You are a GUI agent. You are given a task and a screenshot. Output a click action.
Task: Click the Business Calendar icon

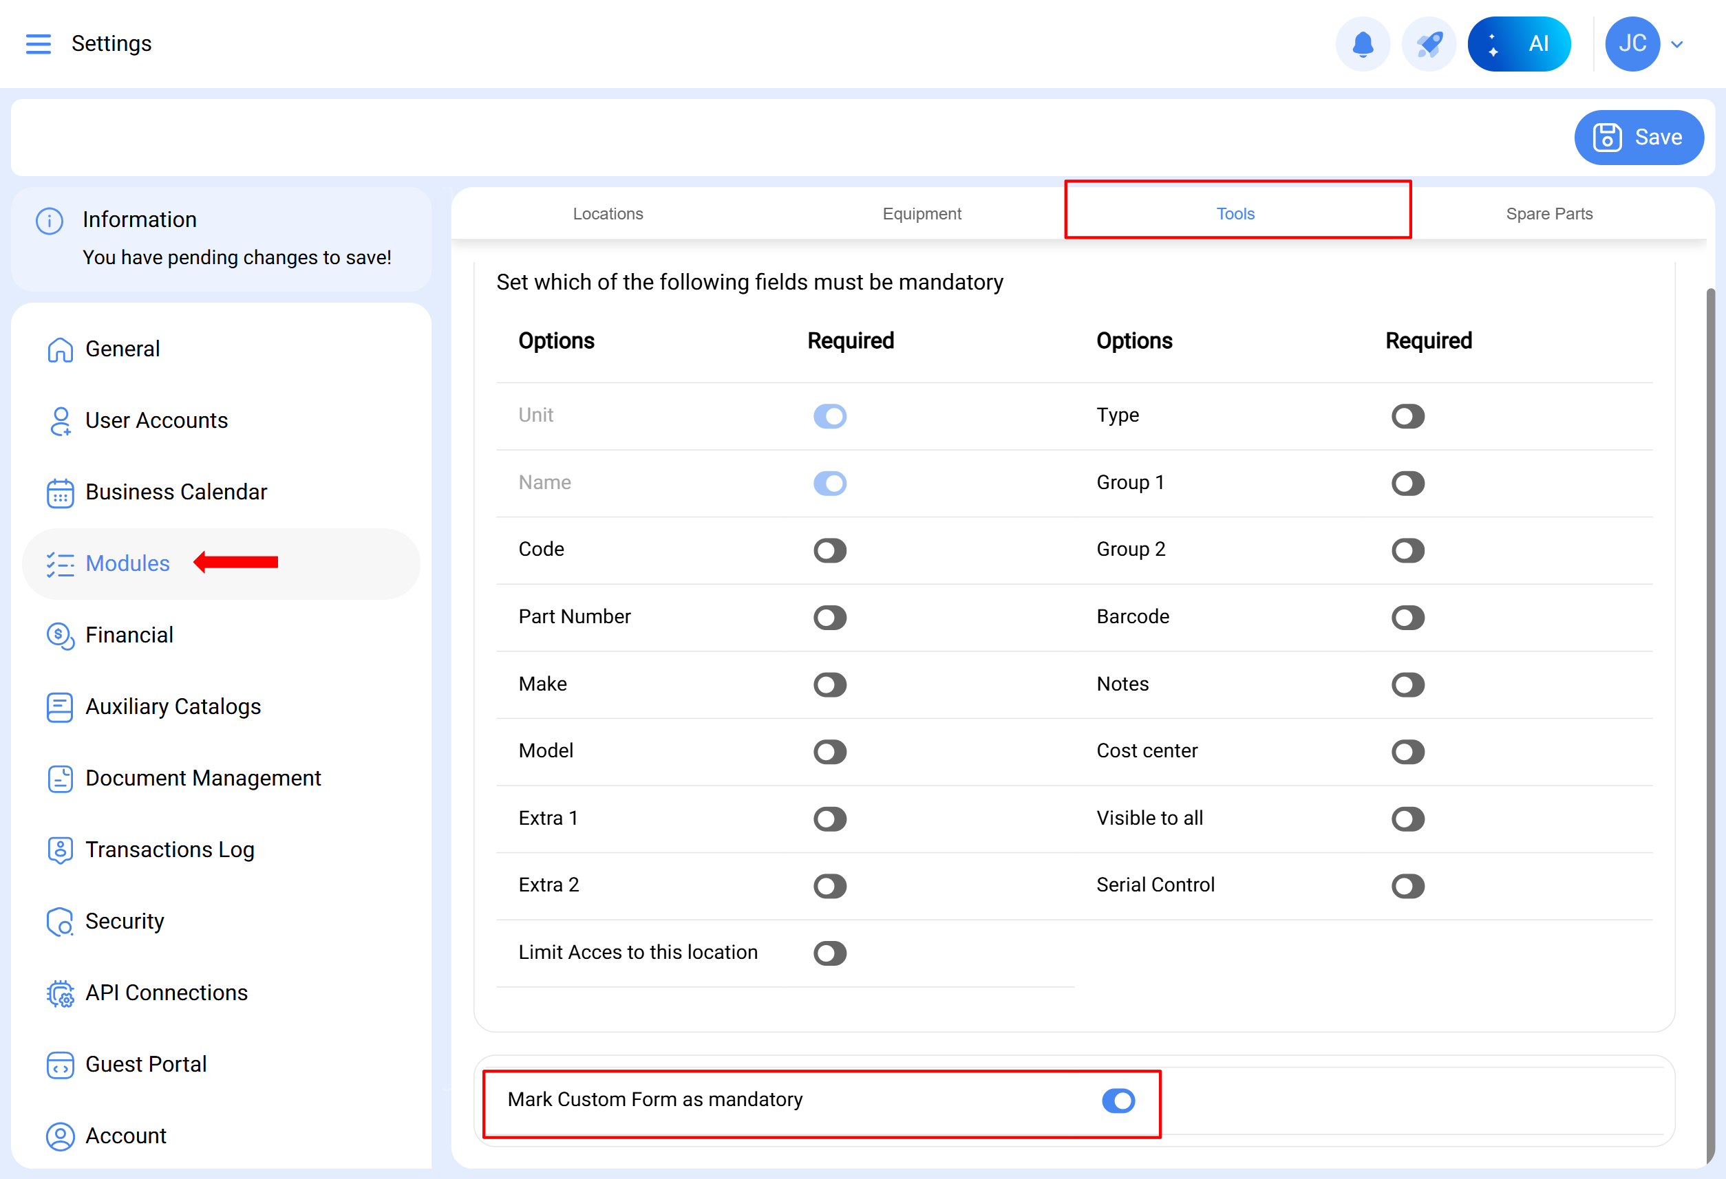tap(59, 493)
